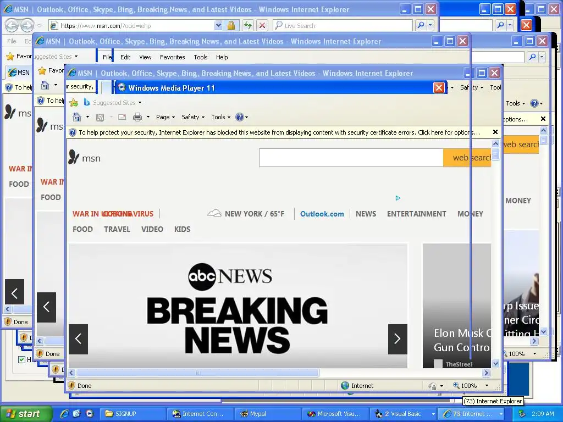Screen dimensions: 563x422
Task: Open the Print options arrow next to the printer icon
Action: [148, 117]
